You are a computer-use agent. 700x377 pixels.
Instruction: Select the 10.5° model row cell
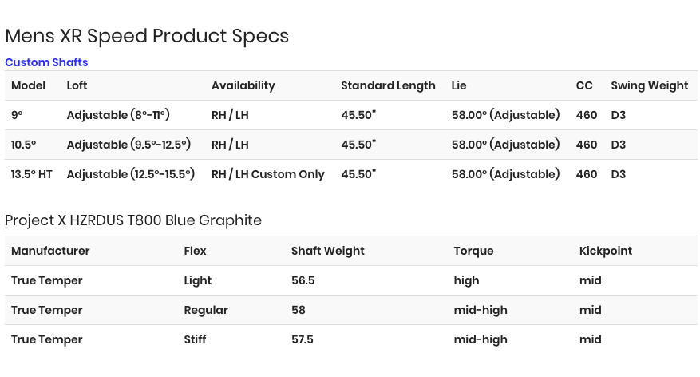24,145
